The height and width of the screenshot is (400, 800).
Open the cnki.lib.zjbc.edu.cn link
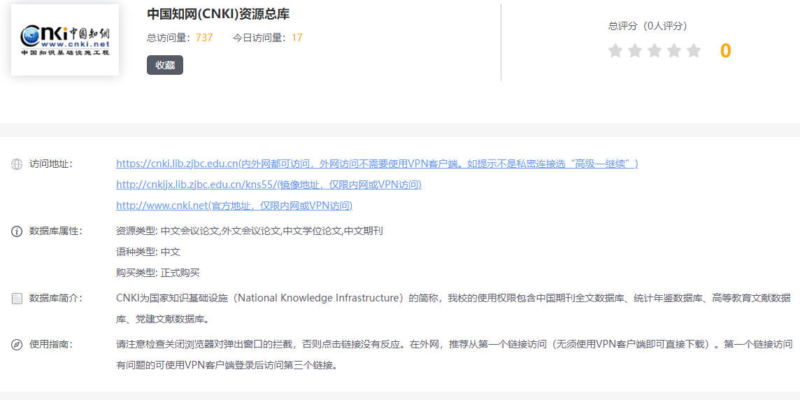coord(377,164)
